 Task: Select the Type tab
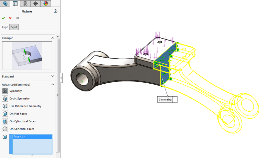pyautogui.click(x=5, y=27)
